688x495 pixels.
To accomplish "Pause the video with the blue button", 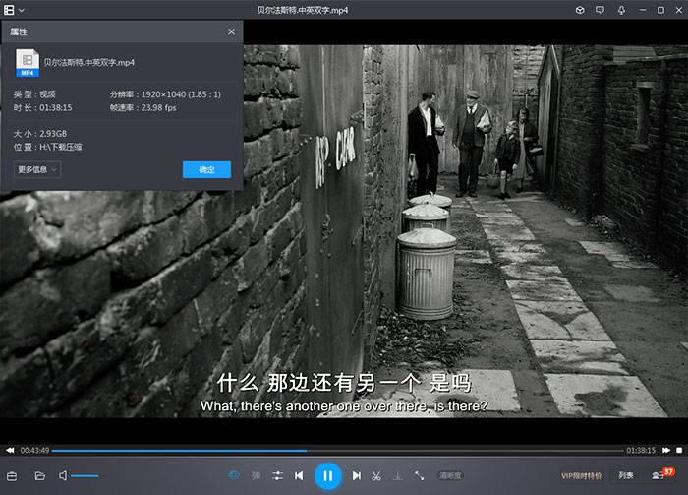I will point(327,476).
